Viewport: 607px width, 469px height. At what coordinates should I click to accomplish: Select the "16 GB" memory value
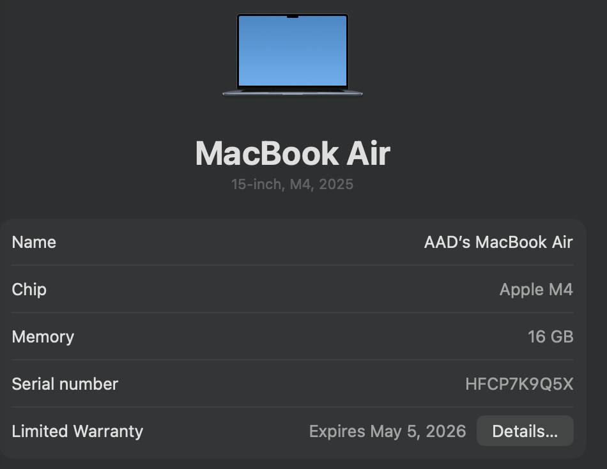550,337
